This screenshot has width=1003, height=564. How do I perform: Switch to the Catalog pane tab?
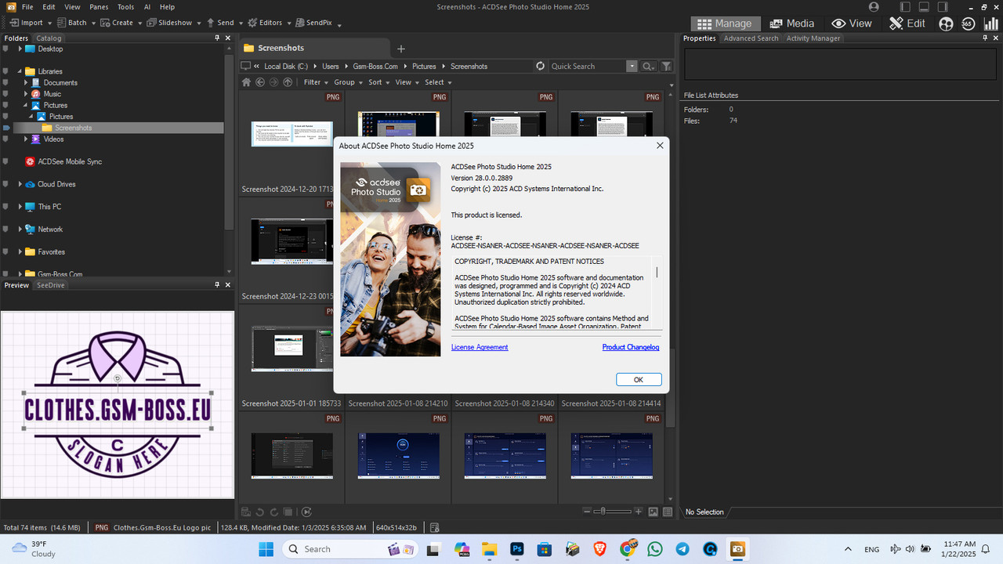click(x=49, y=38)
